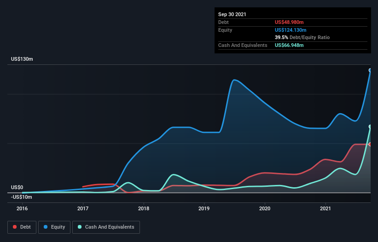Click the 2017 x-axis label
Image resolution: width=378 pixels, height=242 pixels.
click(83, 208)
